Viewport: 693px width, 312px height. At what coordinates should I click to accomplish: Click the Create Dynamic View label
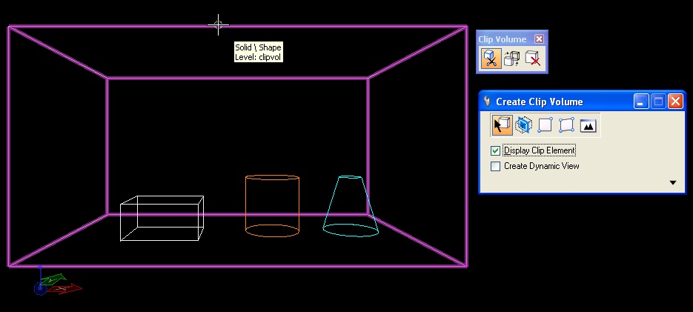pyautogui.click(x=541, y=166)
